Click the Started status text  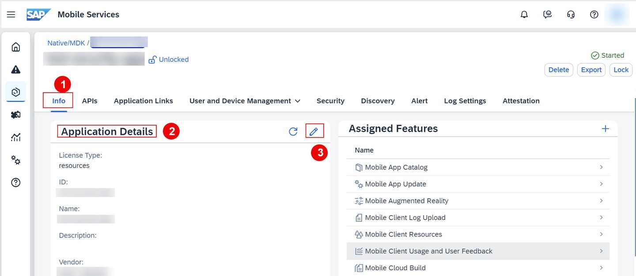pos(613,56)
